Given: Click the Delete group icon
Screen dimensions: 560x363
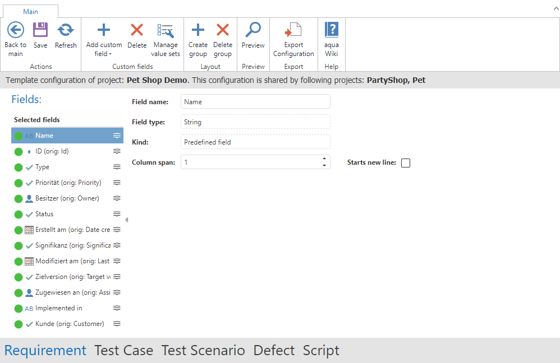Looking at the screenshot, I should (x=223, y=31).
